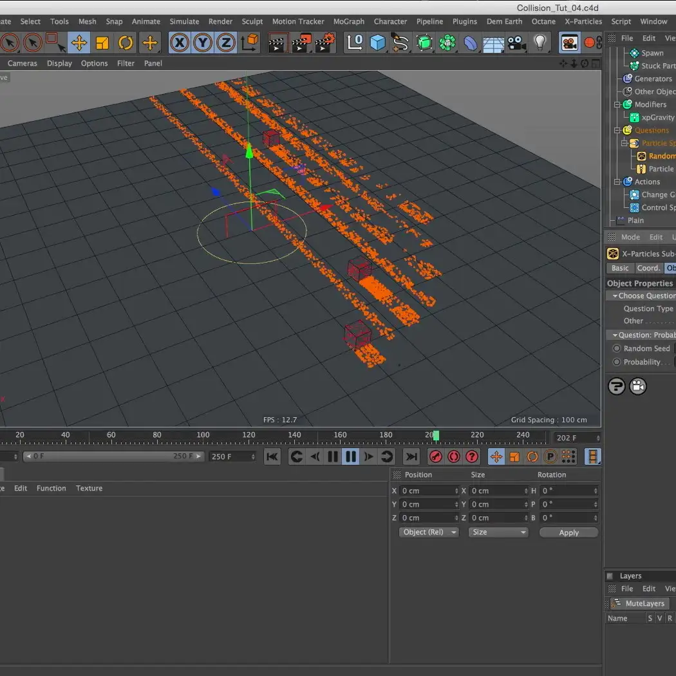
Task: Open Keyframe Selection question-mark button
Action: click(x=472, y=456)
